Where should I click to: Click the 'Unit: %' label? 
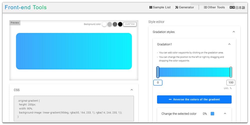228,88
